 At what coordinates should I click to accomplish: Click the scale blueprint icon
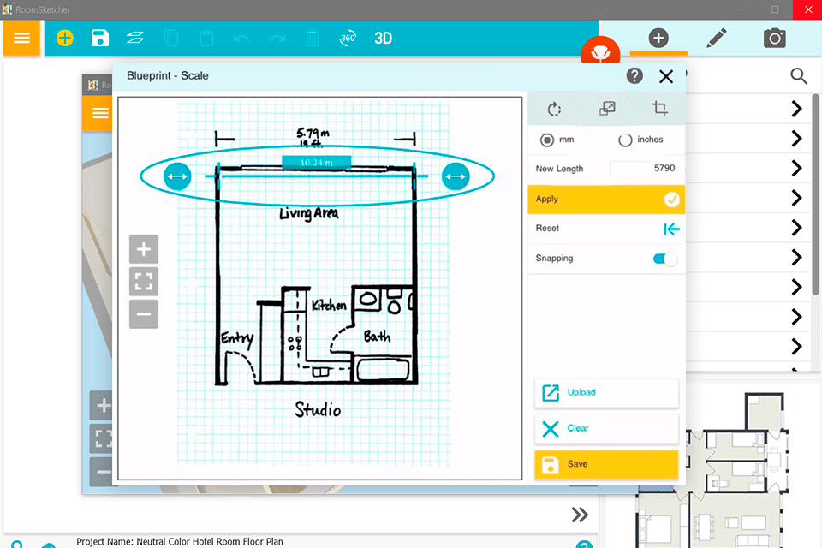coord(607,109)
